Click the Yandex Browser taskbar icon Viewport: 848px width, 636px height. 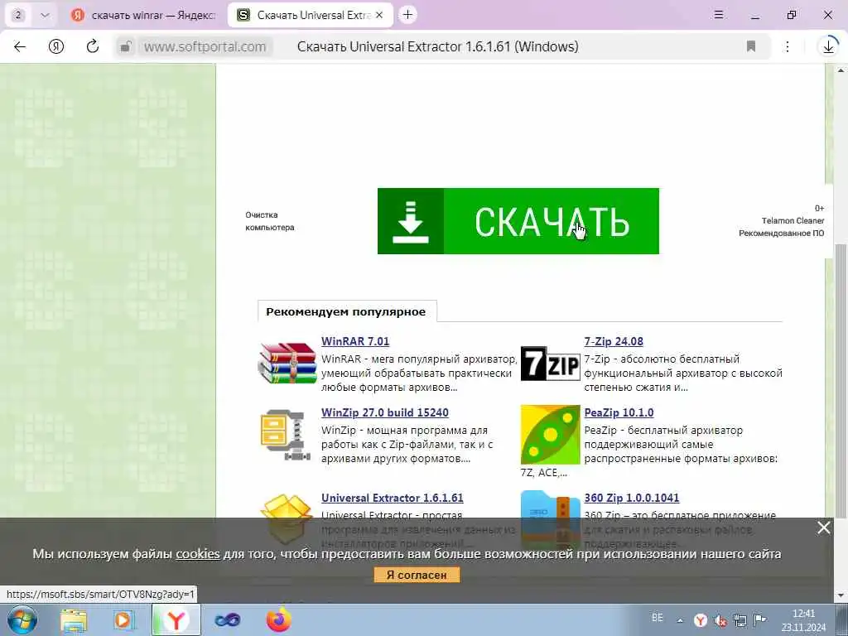pyautogui.click(x=176, y=619)
